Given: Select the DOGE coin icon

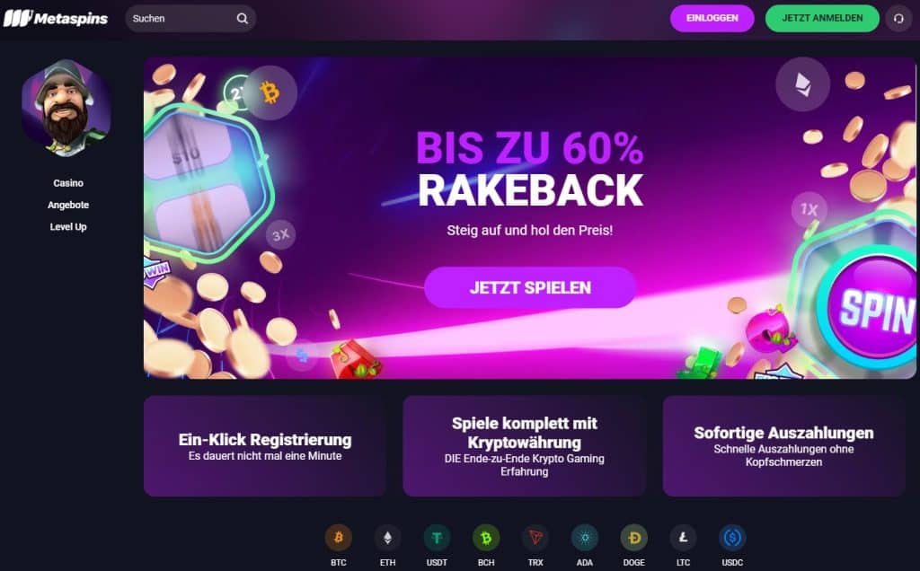Looking at the screenshot, I should (633, 538).
